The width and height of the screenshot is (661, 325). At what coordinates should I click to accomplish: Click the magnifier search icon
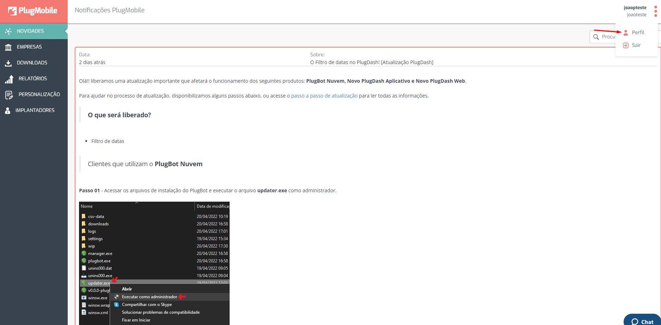click(596, 37)
